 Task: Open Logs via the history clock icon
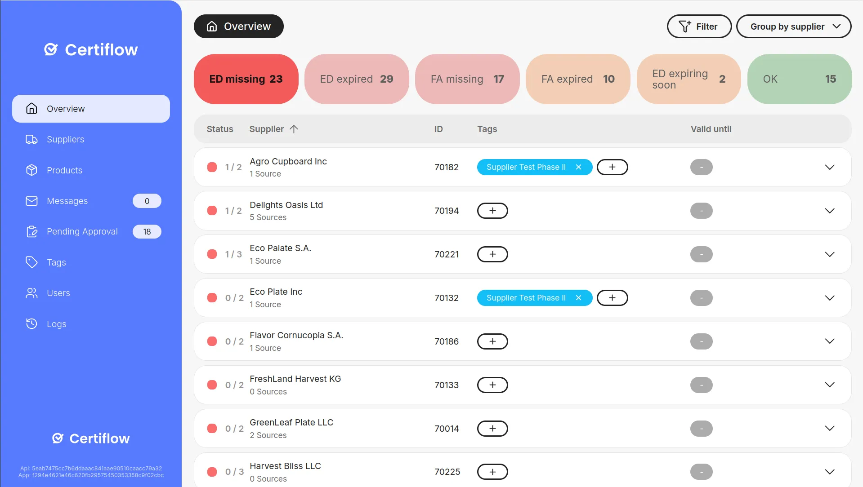[31, 324]
